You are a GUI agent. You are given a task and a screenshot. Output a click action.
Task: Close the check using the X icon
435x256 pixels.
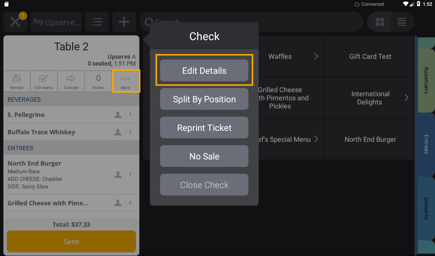(x=15, y=22)
